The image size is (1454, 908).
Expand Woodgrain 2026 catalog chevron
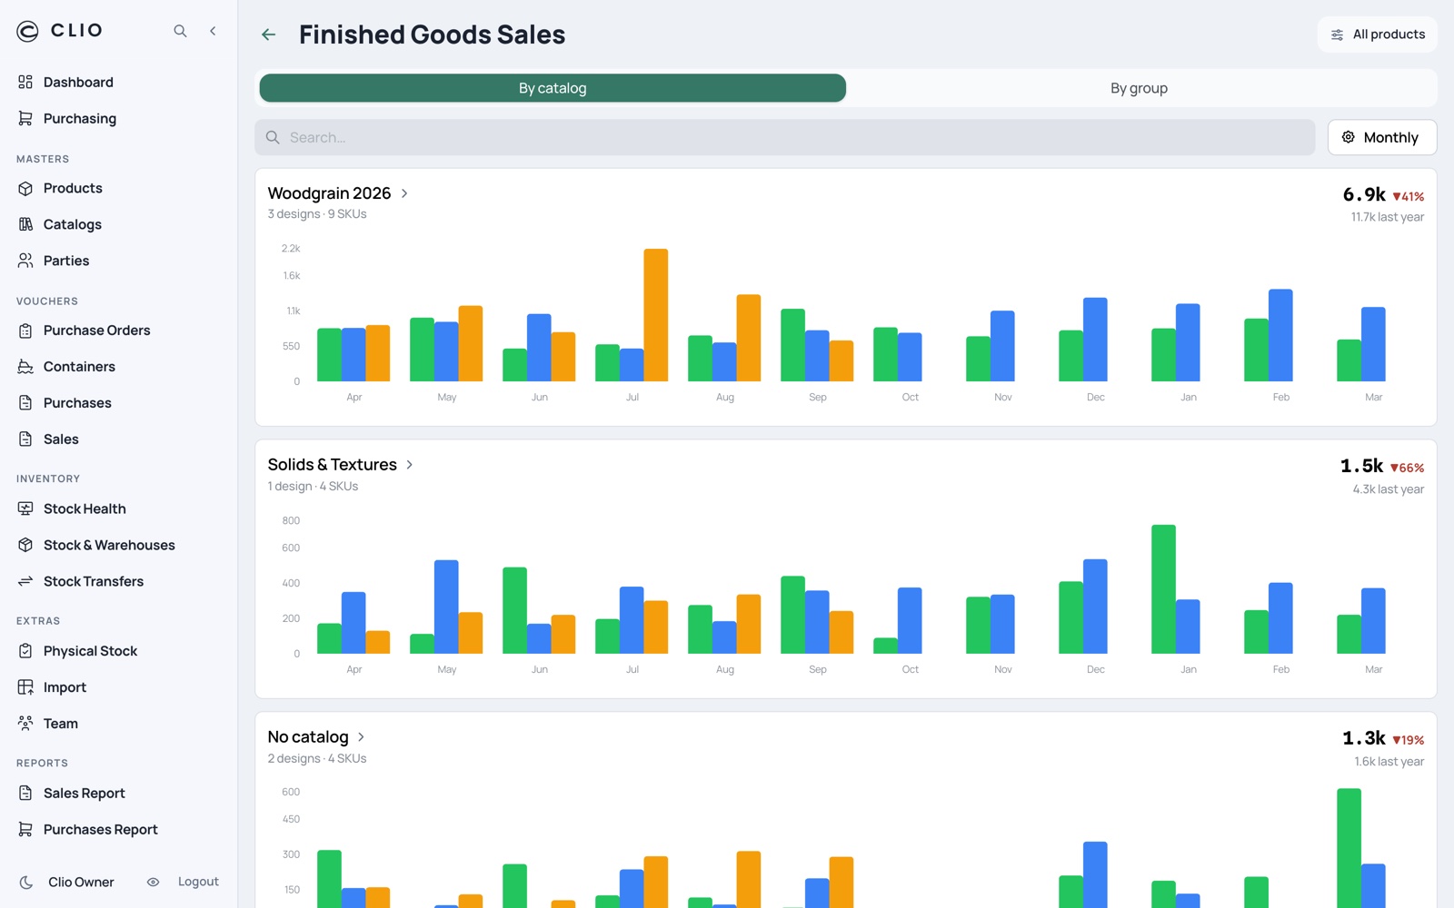point(404,193)
